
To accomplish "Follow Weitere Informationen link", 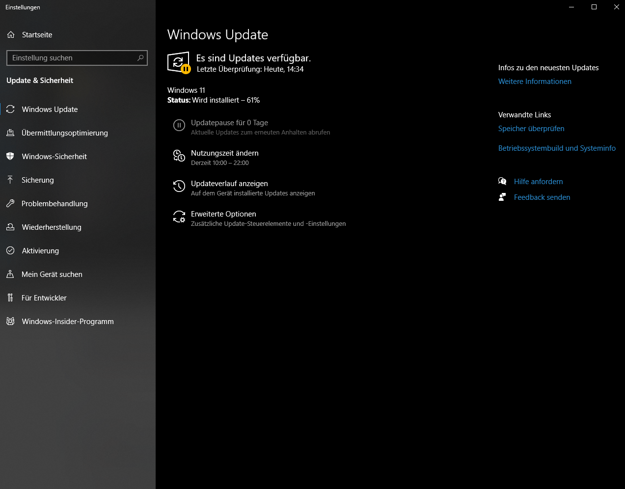I will tap(535, 81).
